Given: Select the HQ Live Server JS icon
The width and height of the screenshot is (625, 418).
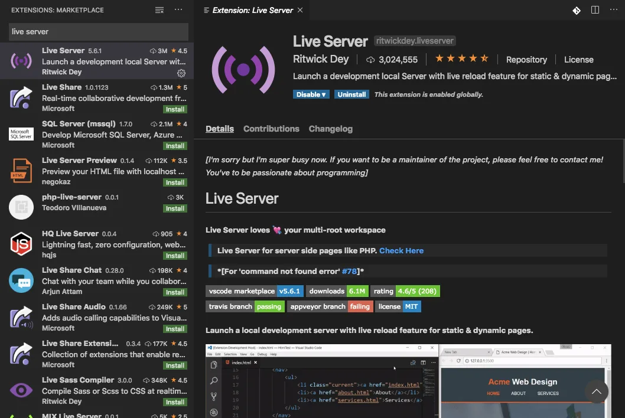Looking at the screenshot, I should click(x=21, y=244).
